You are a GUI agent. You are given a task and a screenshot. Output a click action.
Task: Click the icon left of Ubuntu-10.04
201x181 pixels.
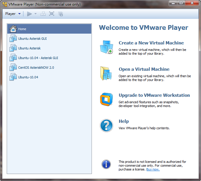tap(13, 77)
